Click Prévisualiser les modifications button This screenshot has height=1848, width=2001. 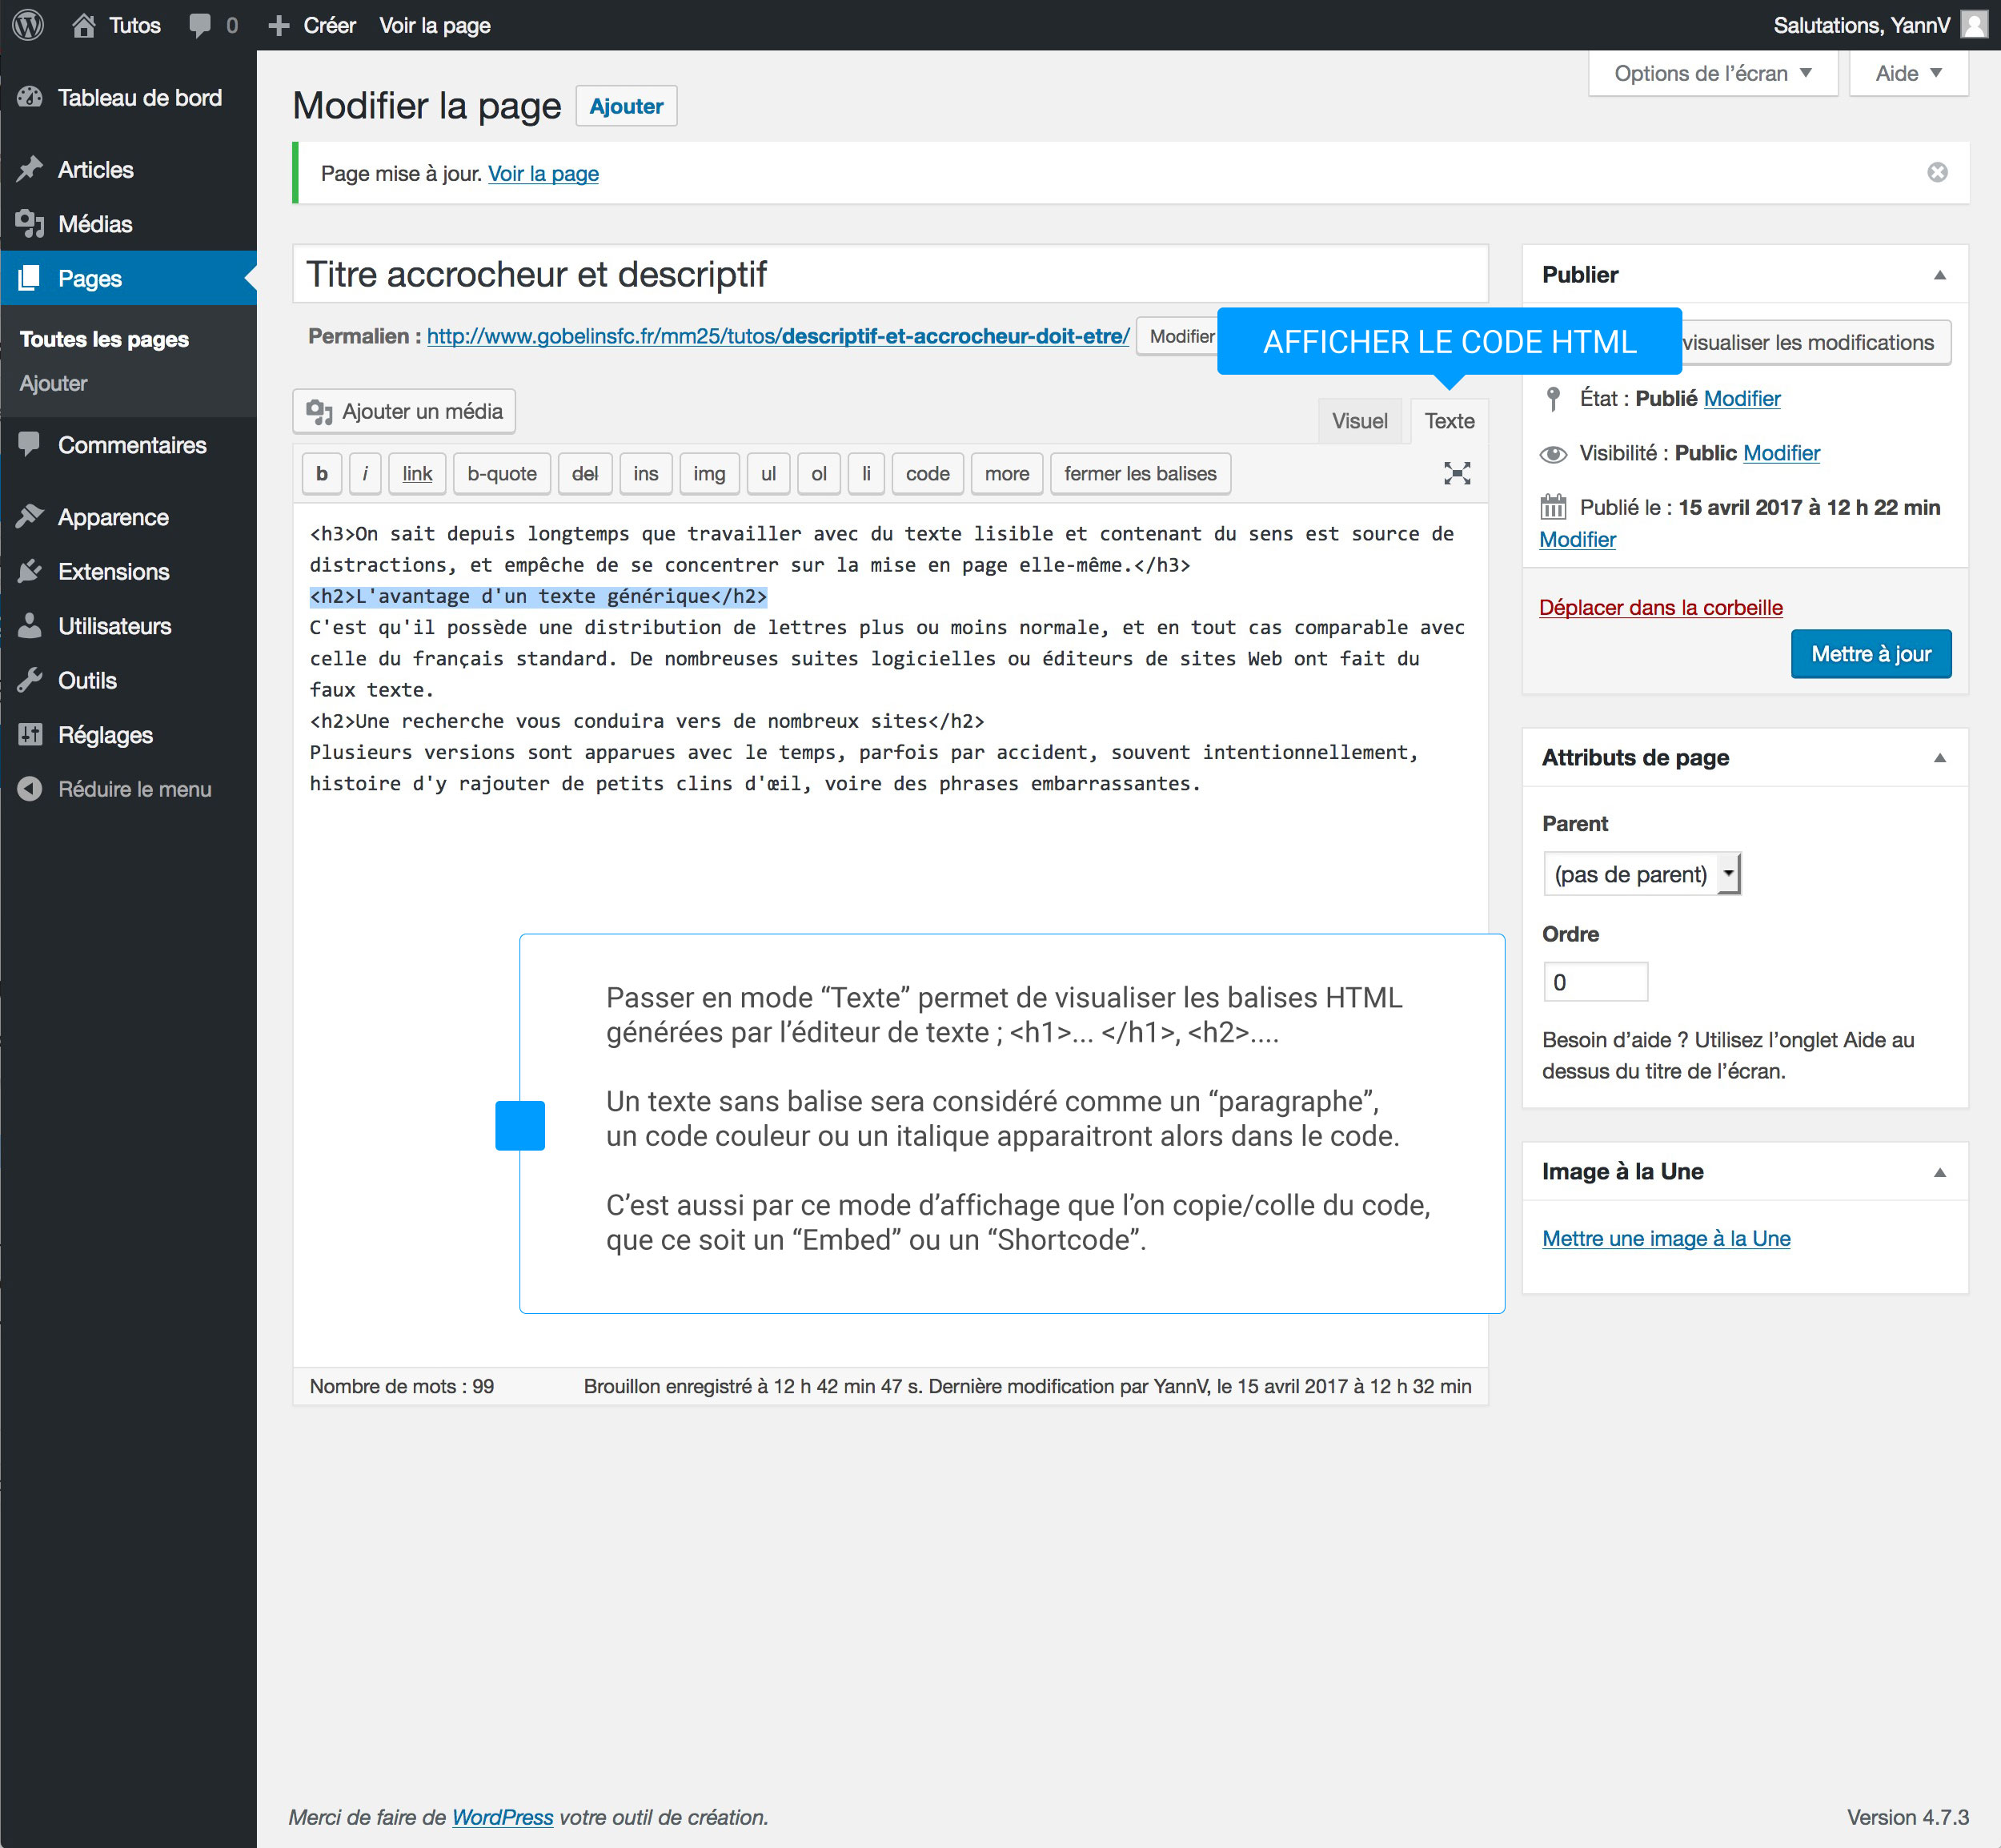point(1815,342)
